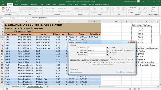Switch to the Page Layout tab
Screen dimensions: 161x90
pos(25,5)
